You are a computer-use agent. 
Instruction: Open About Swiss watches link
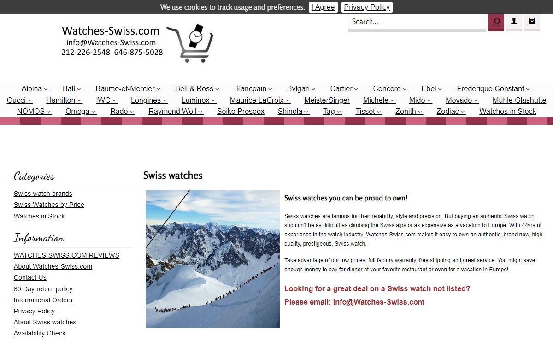(45, 322)
